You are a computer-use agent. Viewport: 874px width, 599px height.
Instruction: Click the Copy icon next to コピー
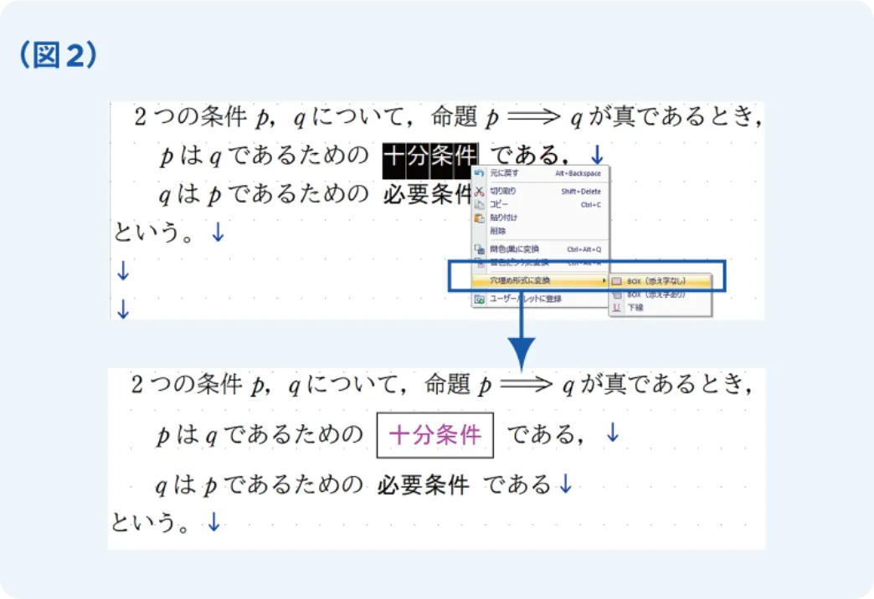coord(479,203)
